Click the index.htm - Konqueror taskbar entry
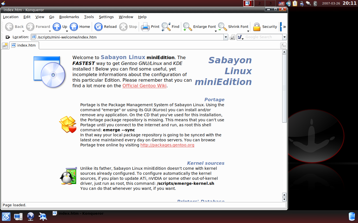 78,214
